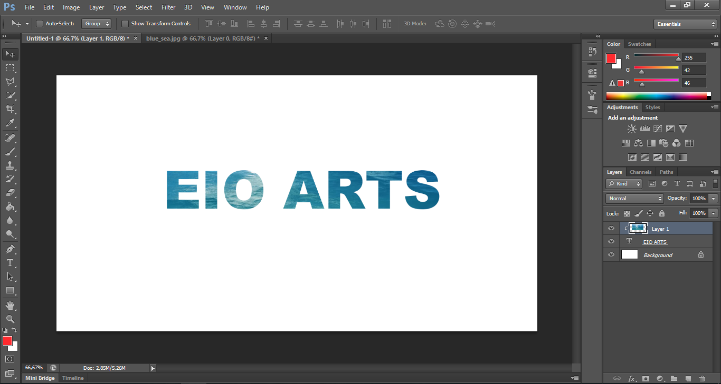Screen dimensions: 721x384
Task: Select the Path Selection tool
Action: [10, 277]
